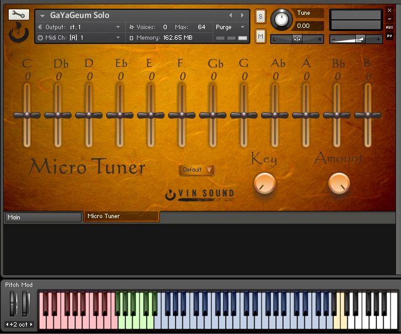Toggle AUX sends view
401x334 pixels.
(389, 27)
